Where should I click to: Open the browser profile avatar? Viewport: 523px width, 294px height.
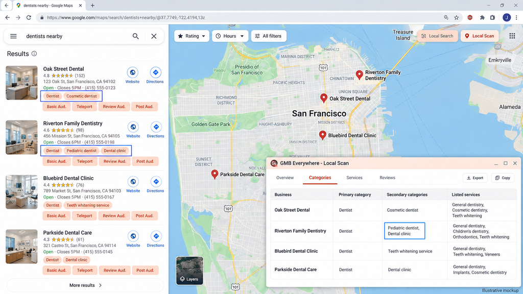pyautogui.click(x=506, y=18)
